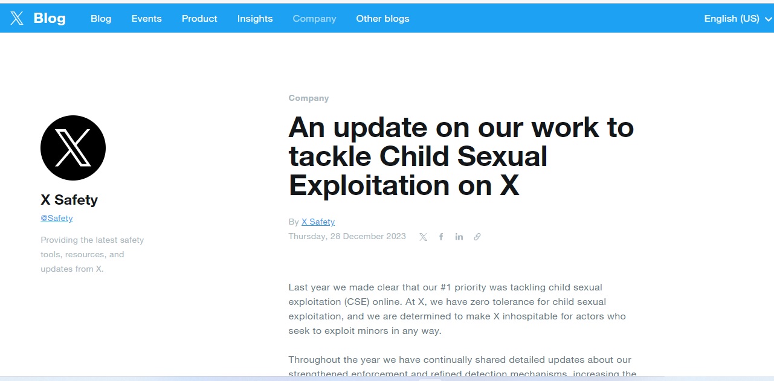Go to the Events menu item
Image resolution: width=774 pixels, height=381 pixels.
coord(146,19)
